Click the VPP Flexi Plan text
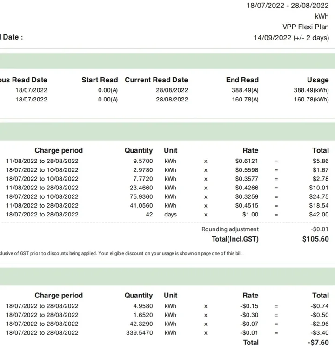Viewport: 335px width, 351px height. click(x=305, y=27)
